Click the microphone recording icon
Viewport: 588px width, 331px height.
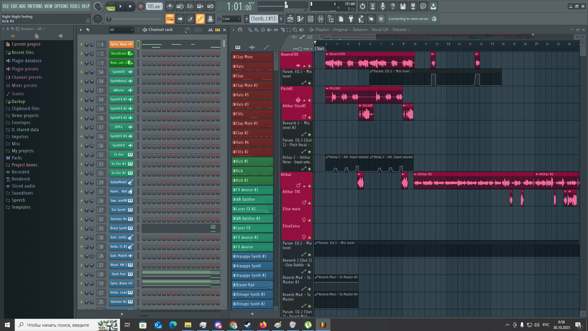[x=383, y=6]
